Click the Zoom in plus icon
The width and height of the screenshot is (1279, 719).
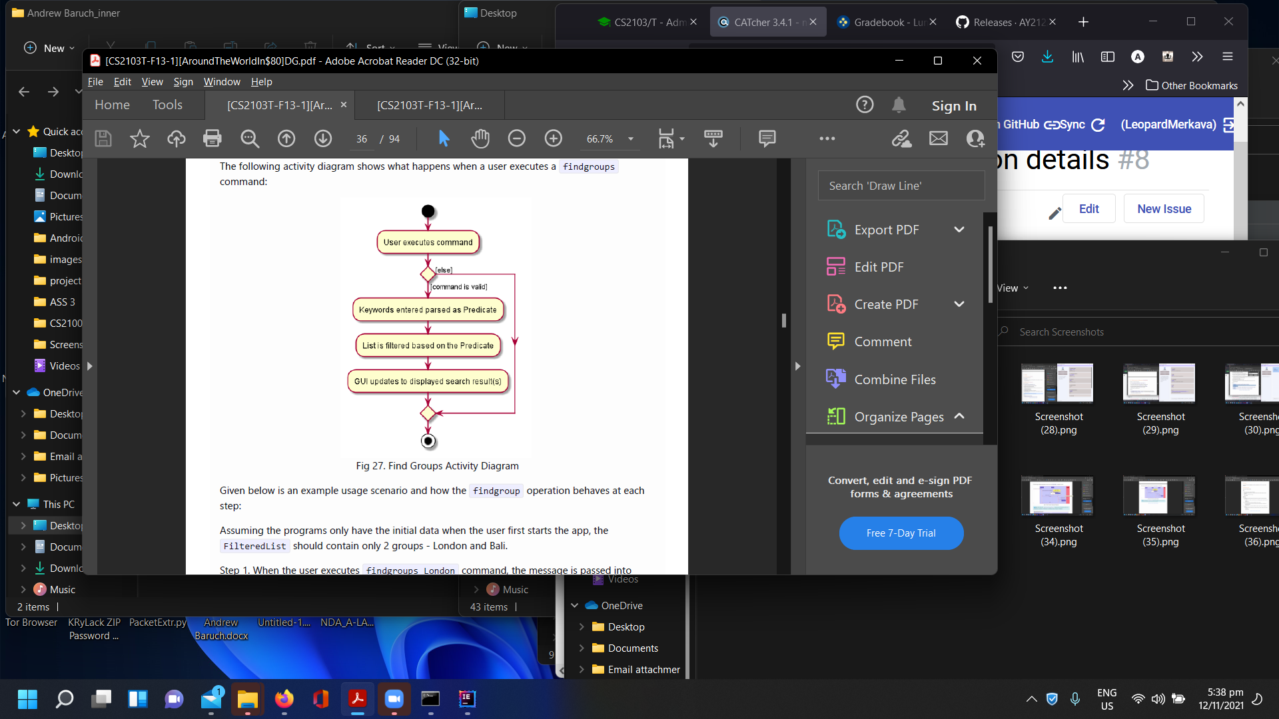pyautogui.click(x=553, y=138)
